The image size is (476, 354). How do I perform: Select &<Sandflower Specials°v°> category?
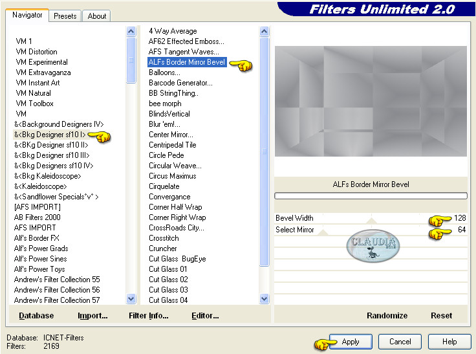click(56, 197)
